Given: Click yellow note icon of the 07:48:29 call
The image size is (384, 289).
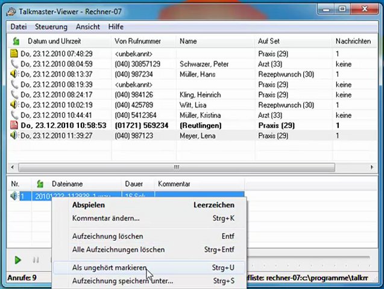Looking at the screenshot, I should coord(14,54).
